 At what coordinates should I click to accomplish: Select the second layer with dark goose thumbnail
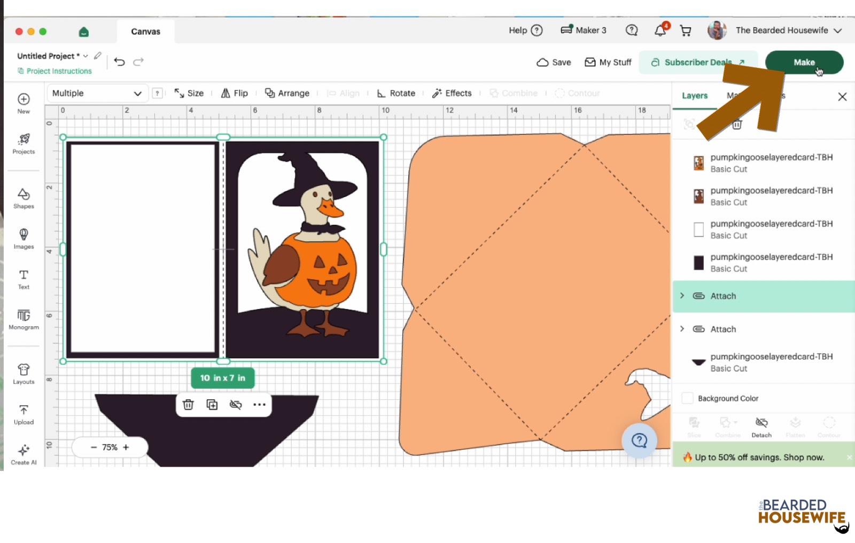tap(764, 196)
